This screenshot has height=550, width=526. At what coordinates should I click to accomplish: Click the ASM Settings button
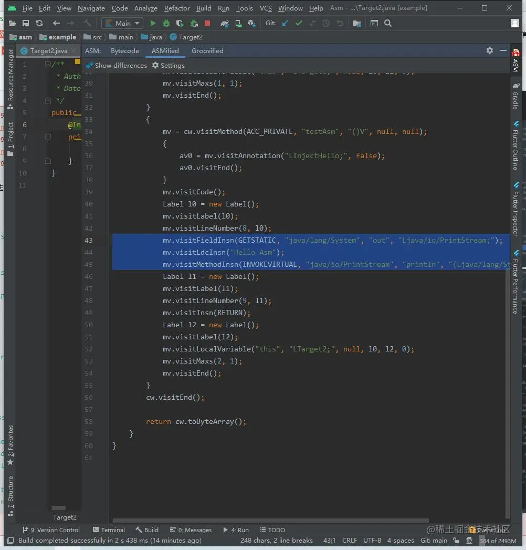(168, 66)
